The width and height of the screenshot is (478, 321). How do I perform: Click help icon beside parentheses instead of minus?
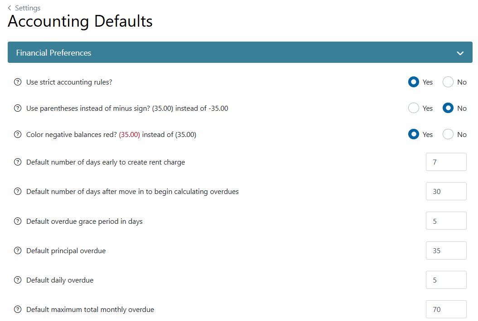[x=18, y=108]
